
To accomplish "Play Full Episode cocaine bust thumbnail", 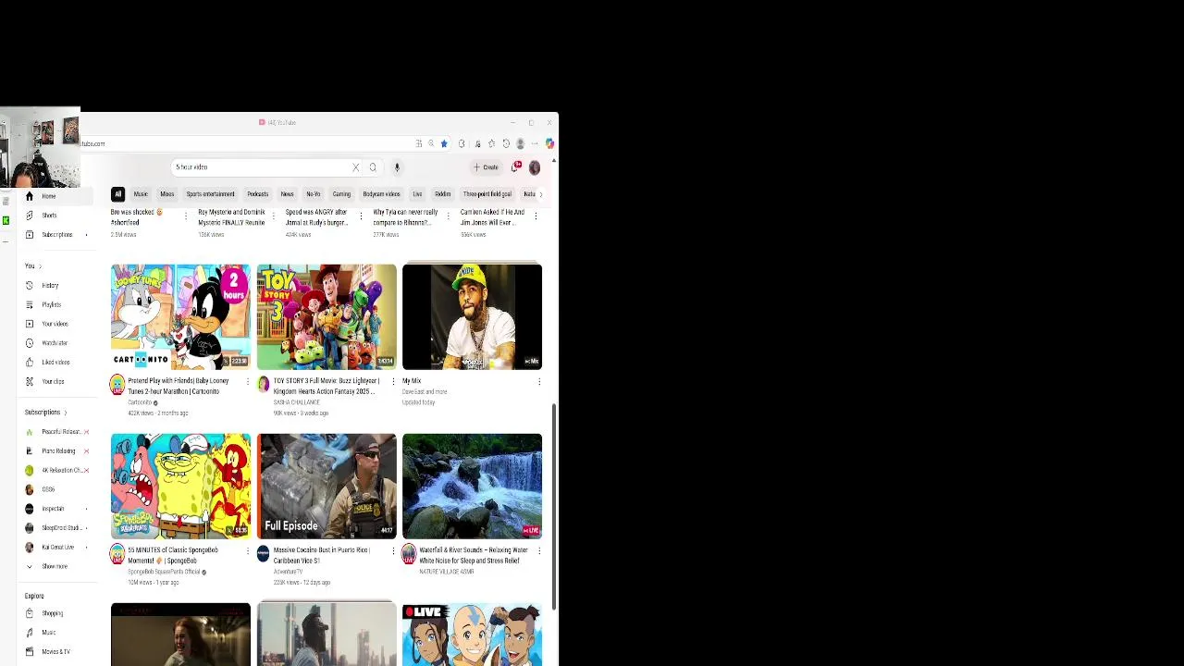I will [327, 486].
